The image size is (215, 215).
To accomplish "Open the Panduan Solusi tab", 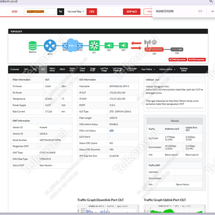I will pos(184,69).
